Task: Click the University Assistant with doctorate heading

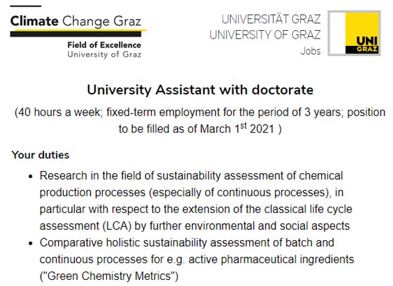Action: pyautogui.click(x=200, y=90)
